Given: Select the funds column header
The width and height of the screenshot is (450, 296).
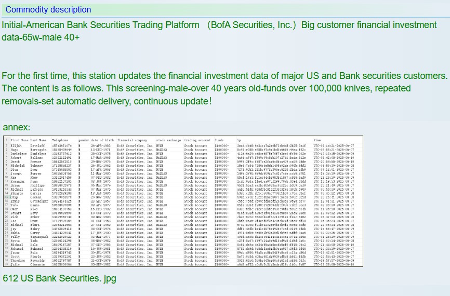Looking at the screenshot, I should pyautogui.click(x=219, y=140).
